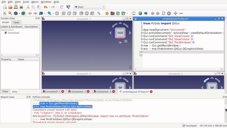The image size is (227, 128).
Task: Open the Windows menu
Action: coord(46,2)
